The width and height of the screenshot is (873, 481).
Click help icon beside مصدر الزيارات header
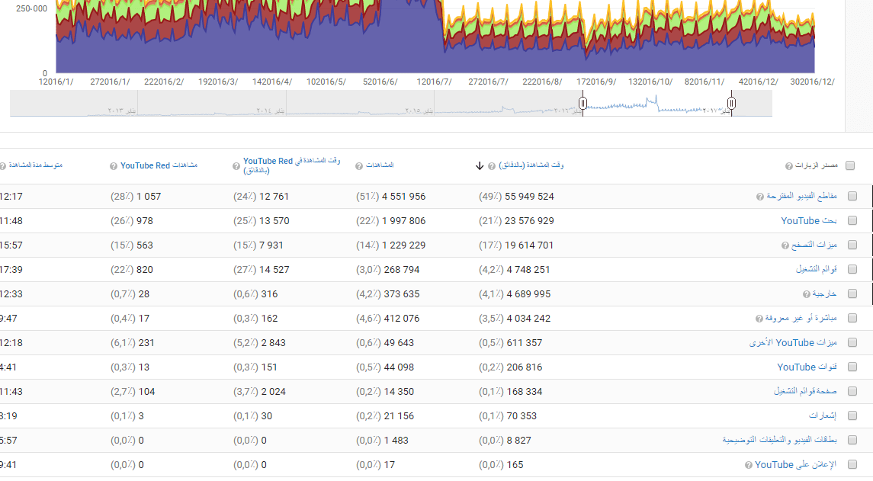789,165
